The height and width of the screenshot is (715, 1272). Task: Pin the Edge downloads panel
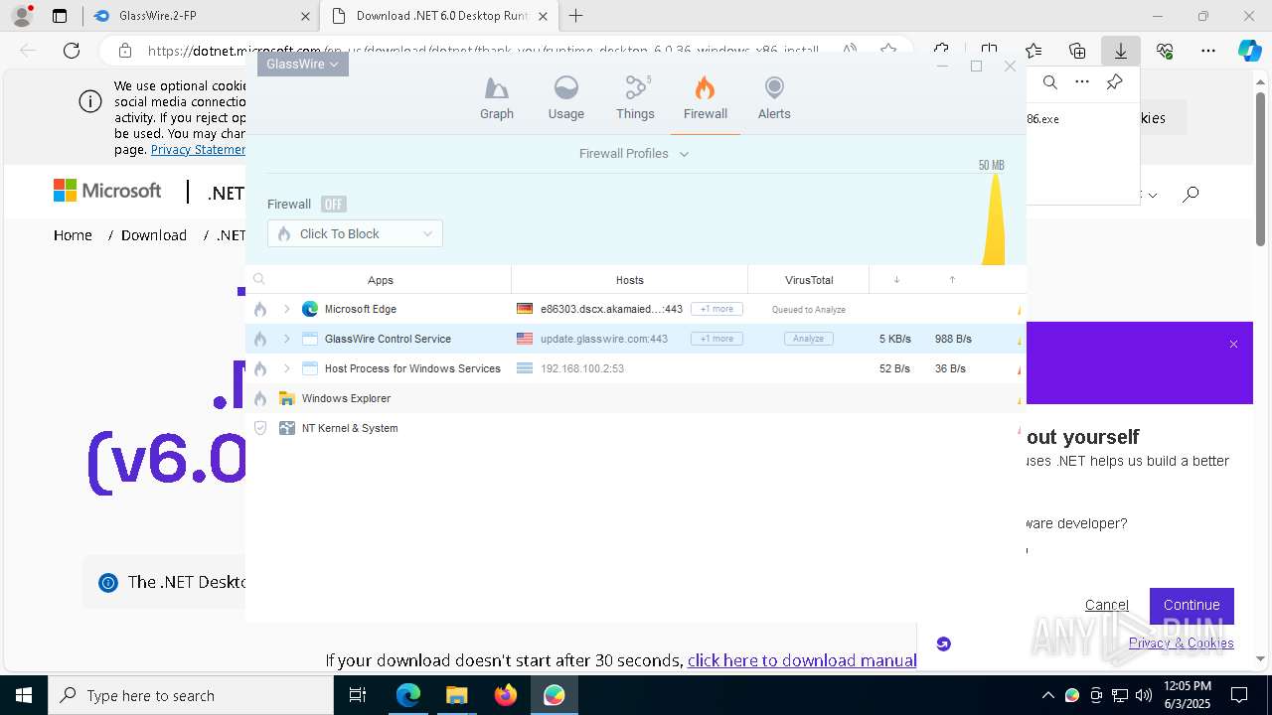[x=1115, y=82]
